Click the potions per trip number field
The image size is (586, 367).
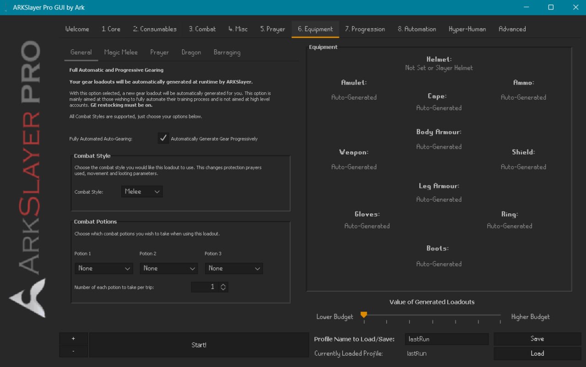coord(205,287)
